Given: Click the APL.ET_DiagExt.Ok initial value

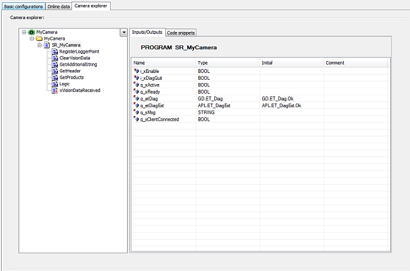Looking at the screenshot, I should (x=281, y=105).
